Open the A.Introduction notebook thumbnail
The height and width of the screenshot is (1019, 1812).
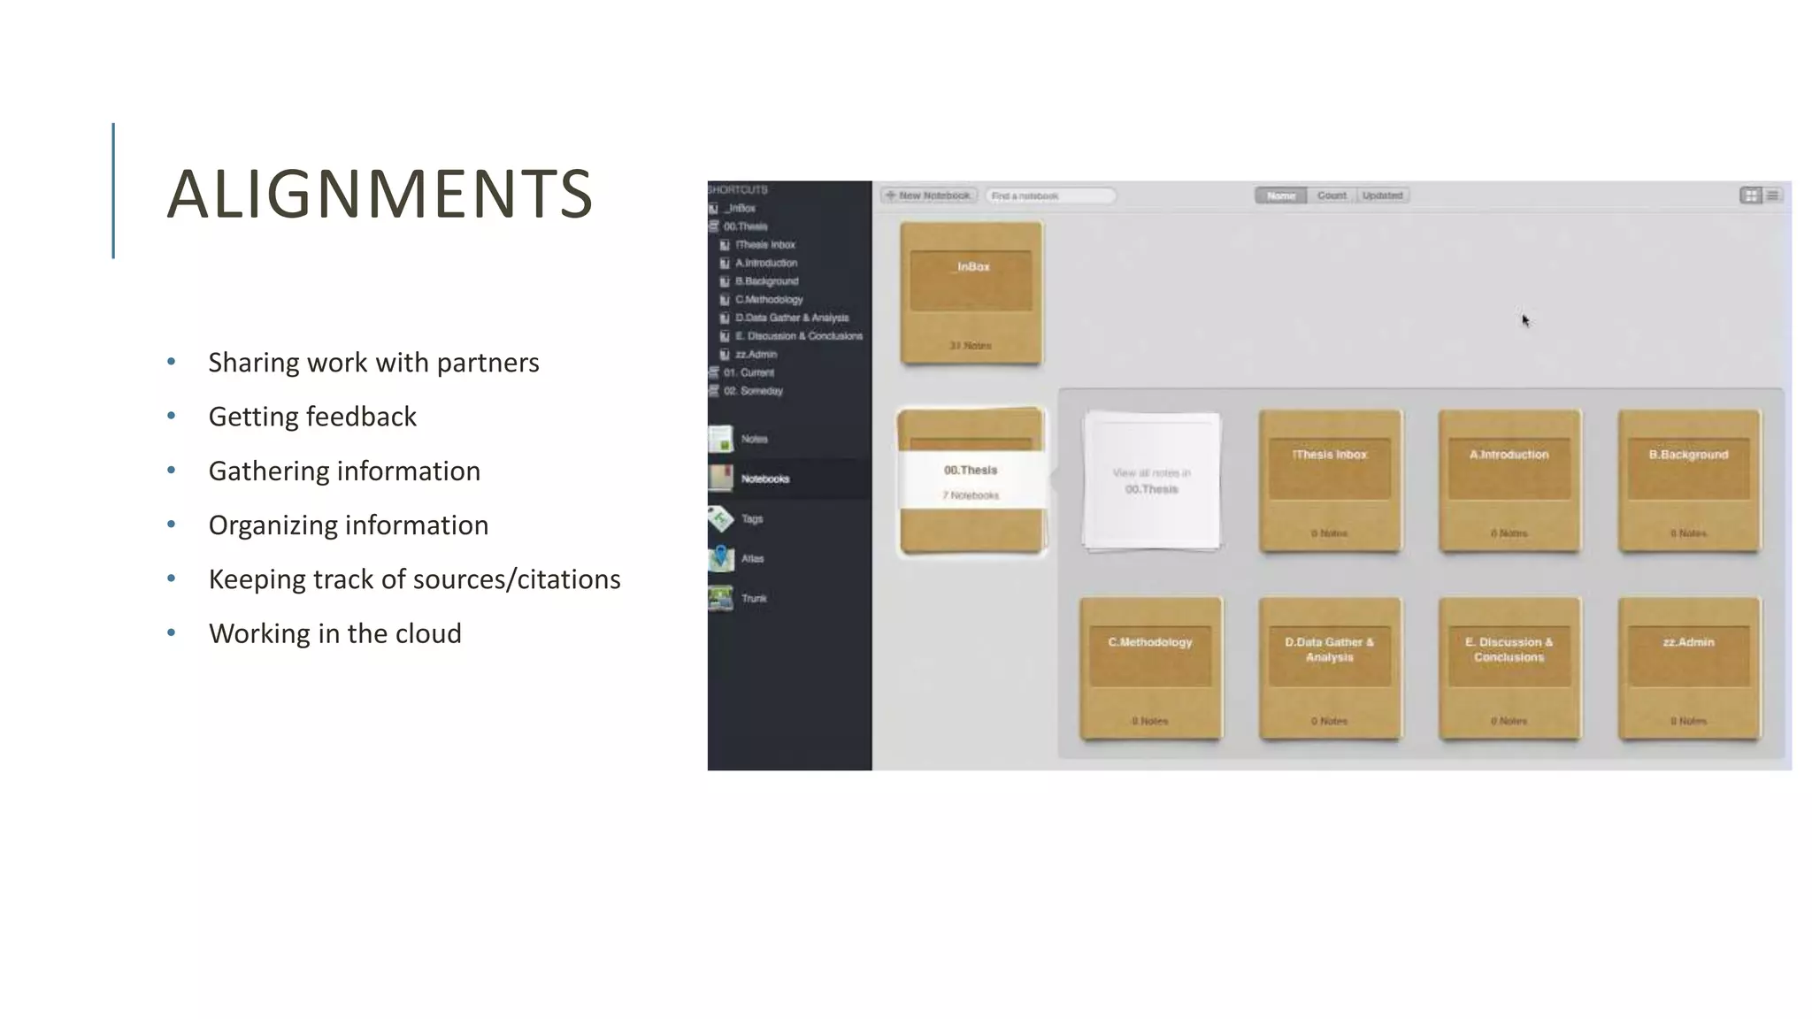(1509, 481)
